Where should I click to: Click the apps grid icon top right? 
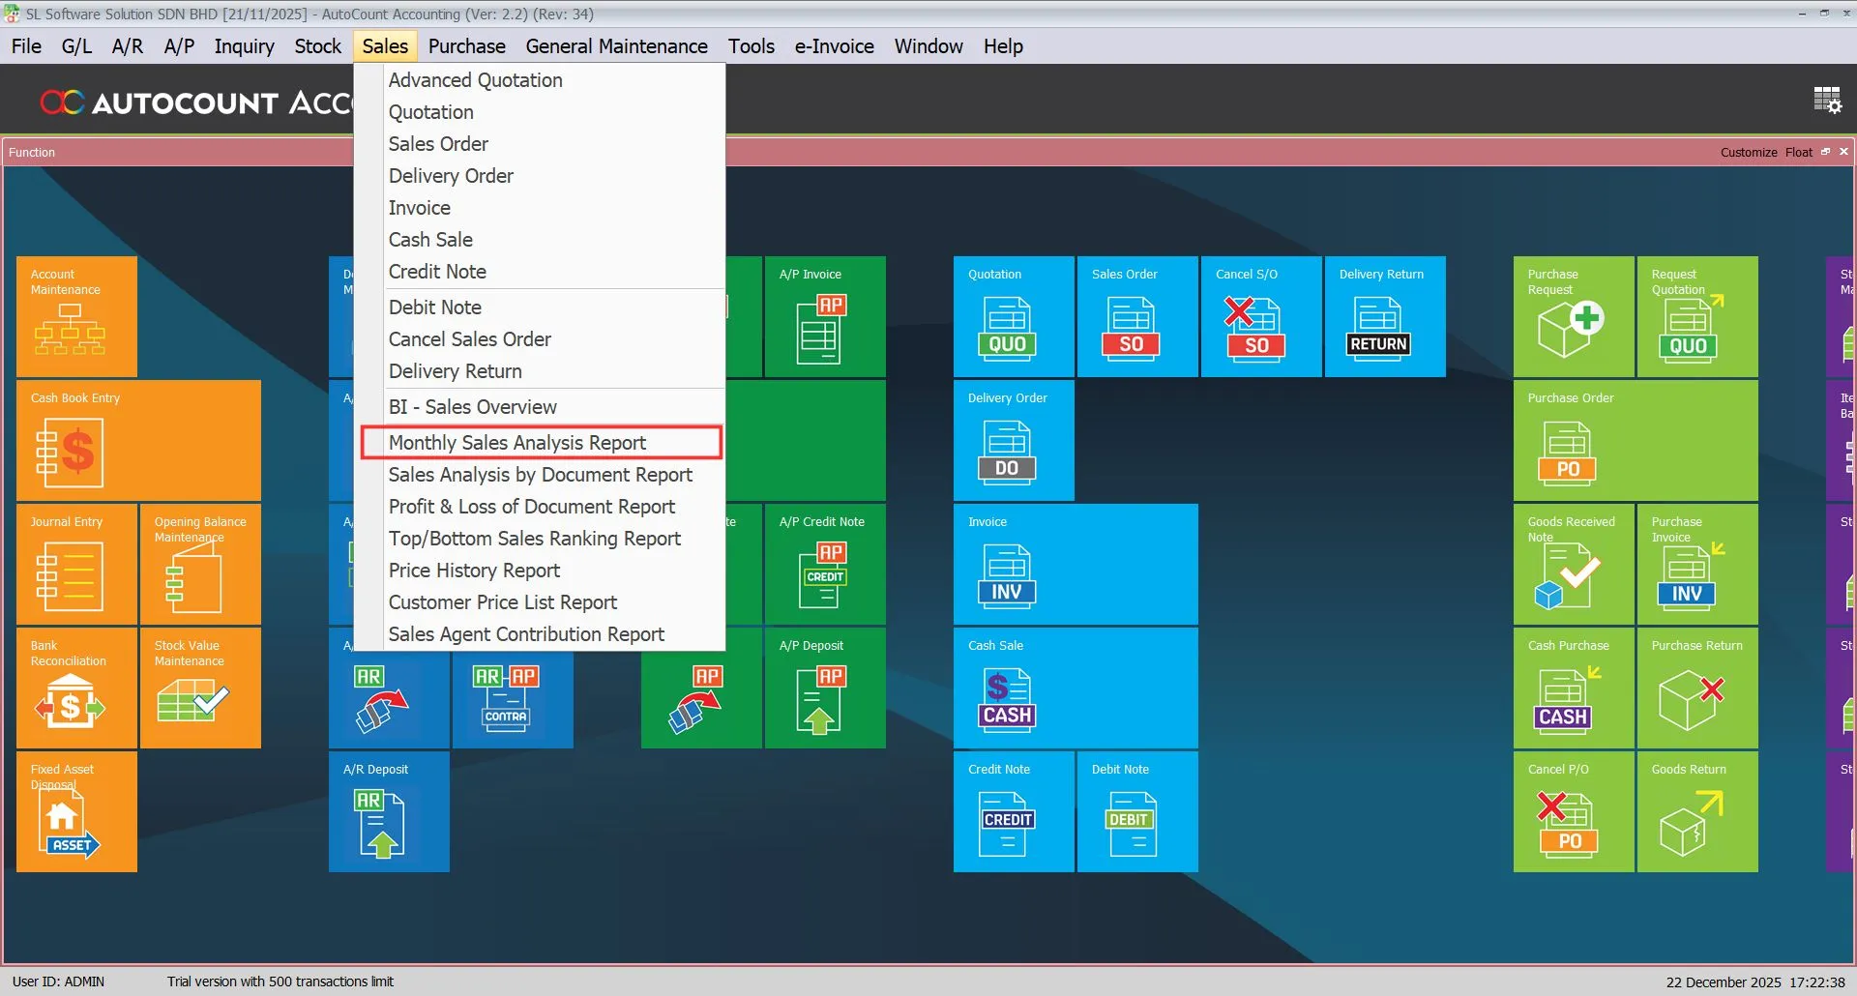coord(1826,100)
